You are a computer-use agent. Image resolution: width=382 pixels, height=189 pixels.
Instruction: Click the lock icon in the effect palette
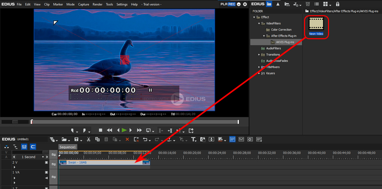coord(337,4)
